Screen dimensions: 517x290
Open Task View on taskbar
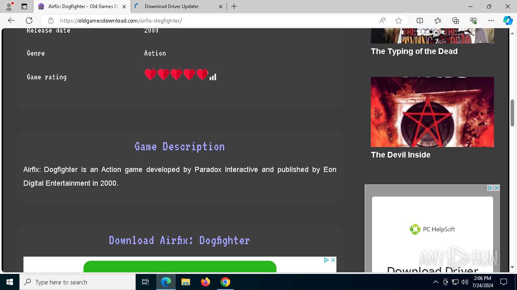145,282
